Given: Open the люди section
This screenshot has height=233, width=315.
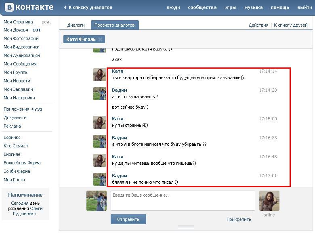Looking at the screenshot, I should click(x=173, y=7).
